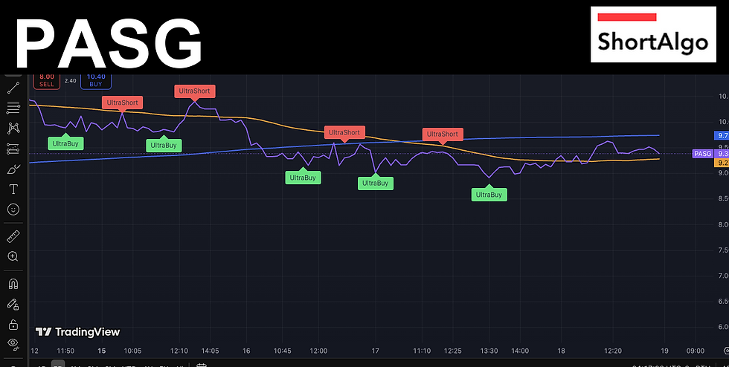Toggle lock all drawings padlock
The width and height of the screenshot is (729, 367).
[13, 324]
